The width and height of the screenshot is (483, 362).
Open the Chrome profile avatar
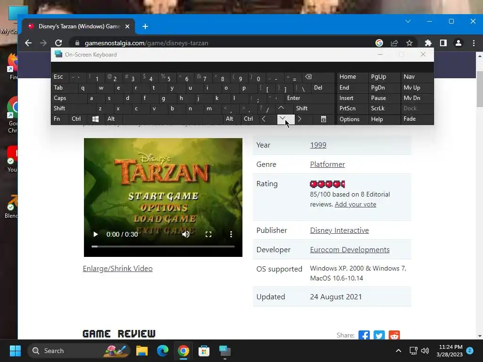click(x=458, y=43)
